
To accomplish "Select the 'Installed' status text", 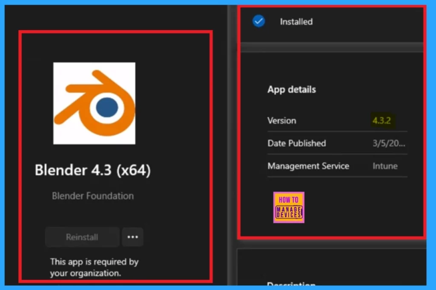I will click(x=296, y=22).
